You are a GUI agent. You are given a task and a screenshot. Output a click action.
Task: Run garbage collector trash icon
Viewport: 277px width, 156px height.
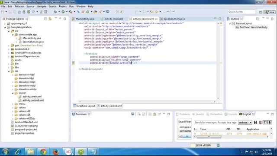click(x=218, y=146)
